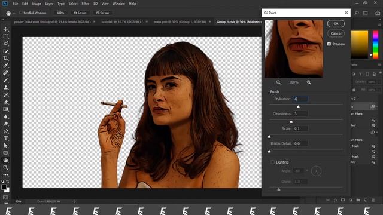This screenshot has width=383, height=215.
Task: Select the Clone Stamp tool
Action: [x=5, y=88]
